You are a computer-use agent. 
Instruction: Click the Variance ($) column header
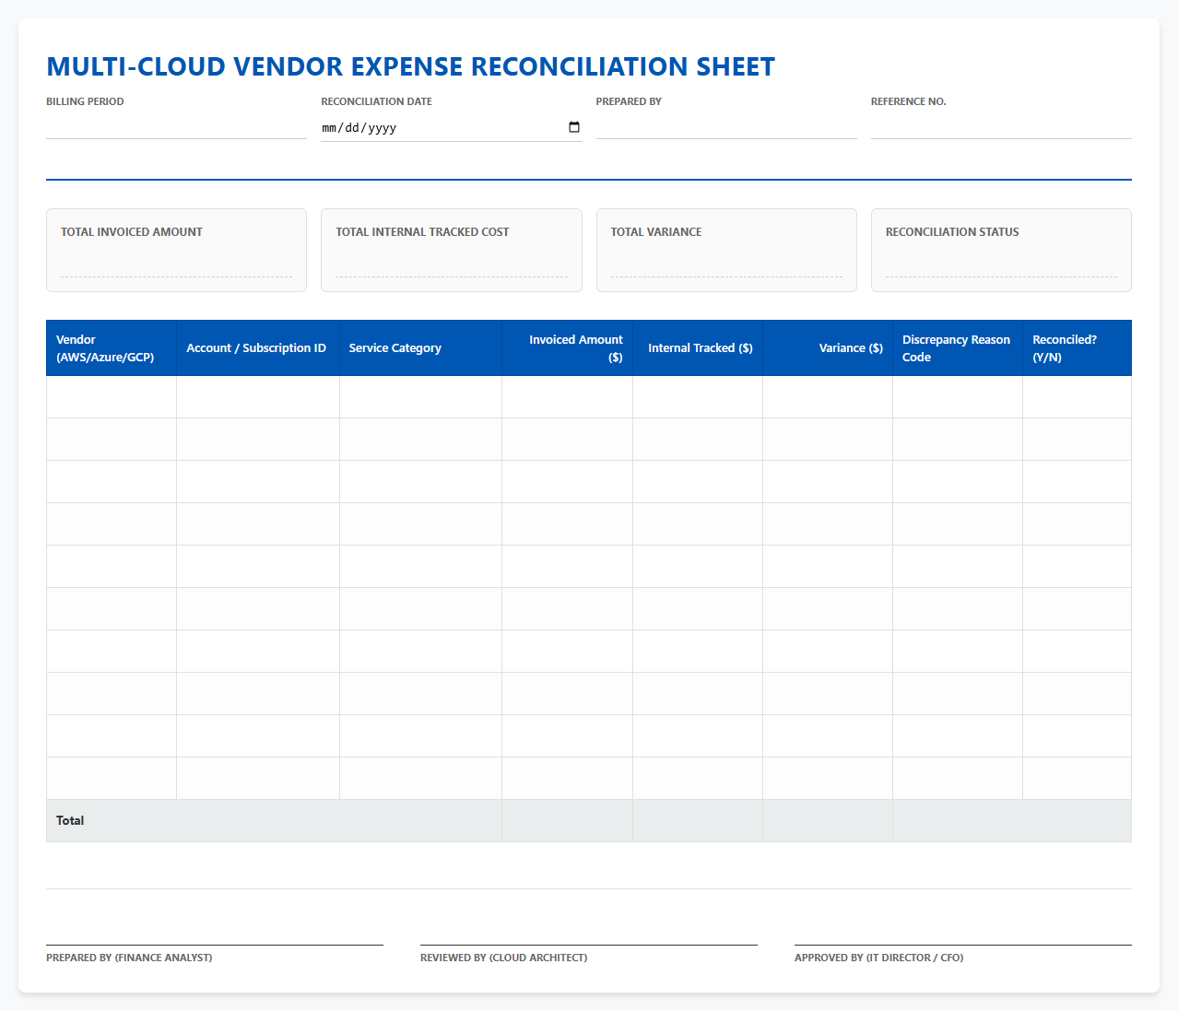click(x=828, y=348)
